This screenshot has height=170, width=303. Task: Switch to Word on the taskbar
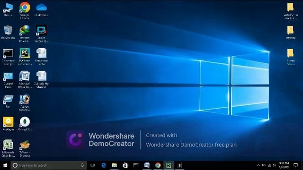coord(147,165)
